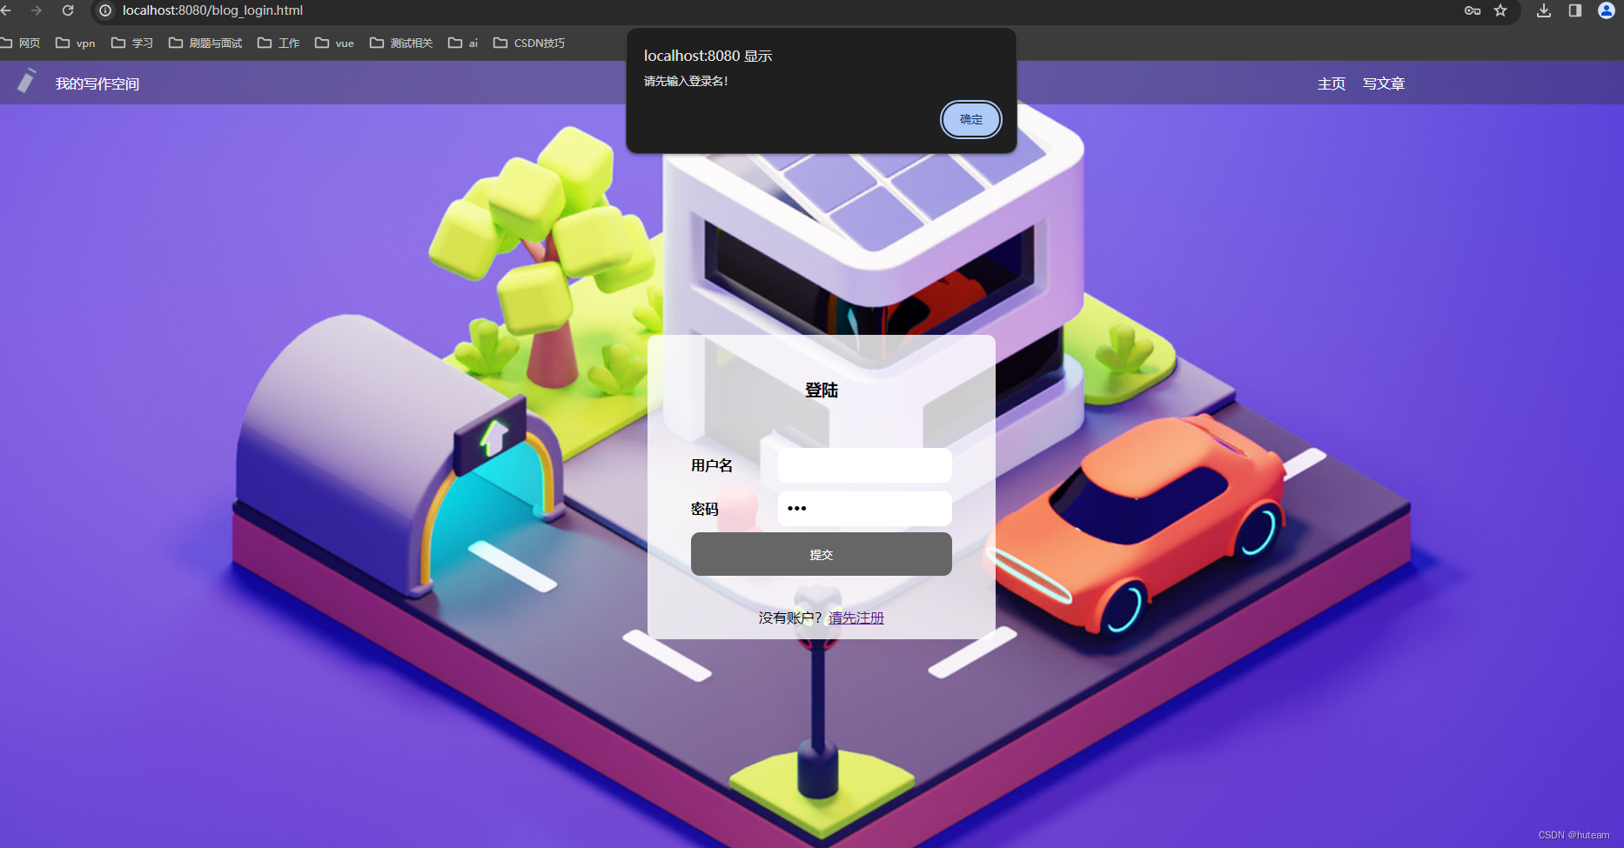The width and height of the screenshot is (1624, 848).
Task: Open the saved passwords key icon
Action: pos(1473,10)
